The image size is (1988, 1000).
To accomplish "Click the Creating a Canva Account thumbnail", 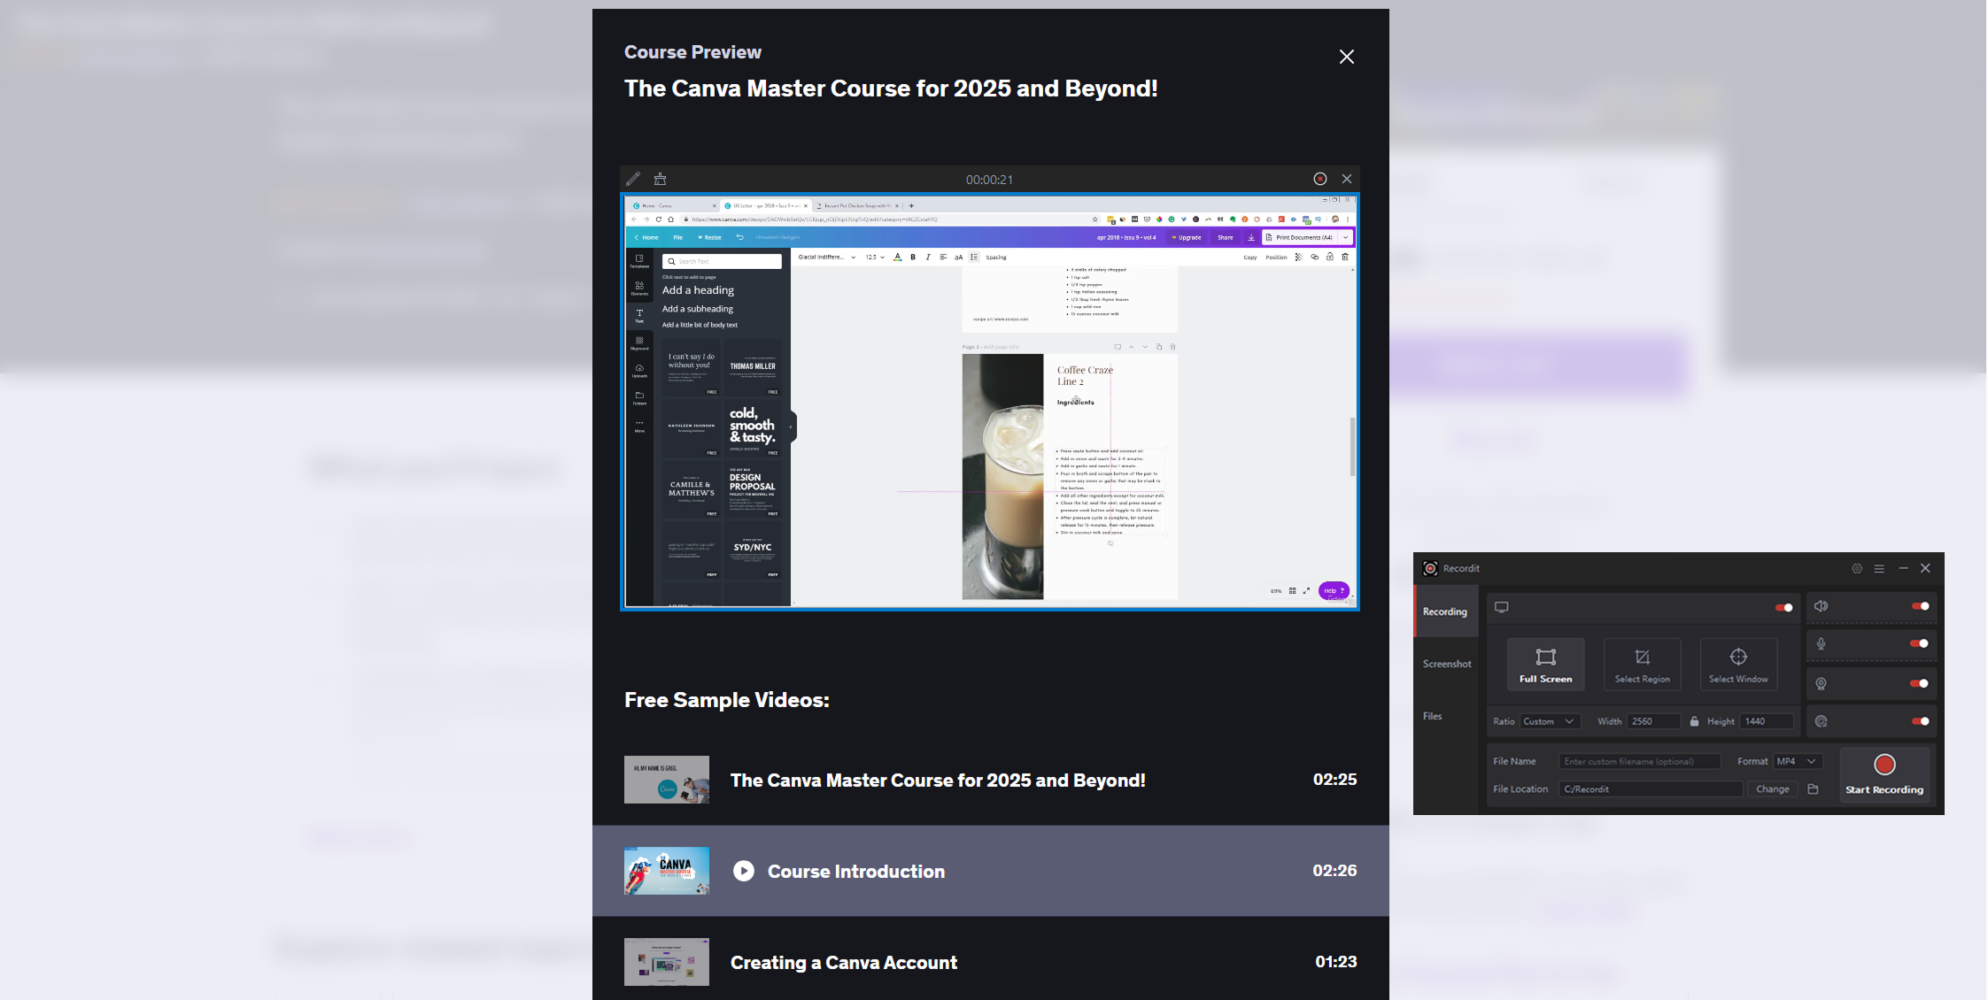I will click(667, 962).
